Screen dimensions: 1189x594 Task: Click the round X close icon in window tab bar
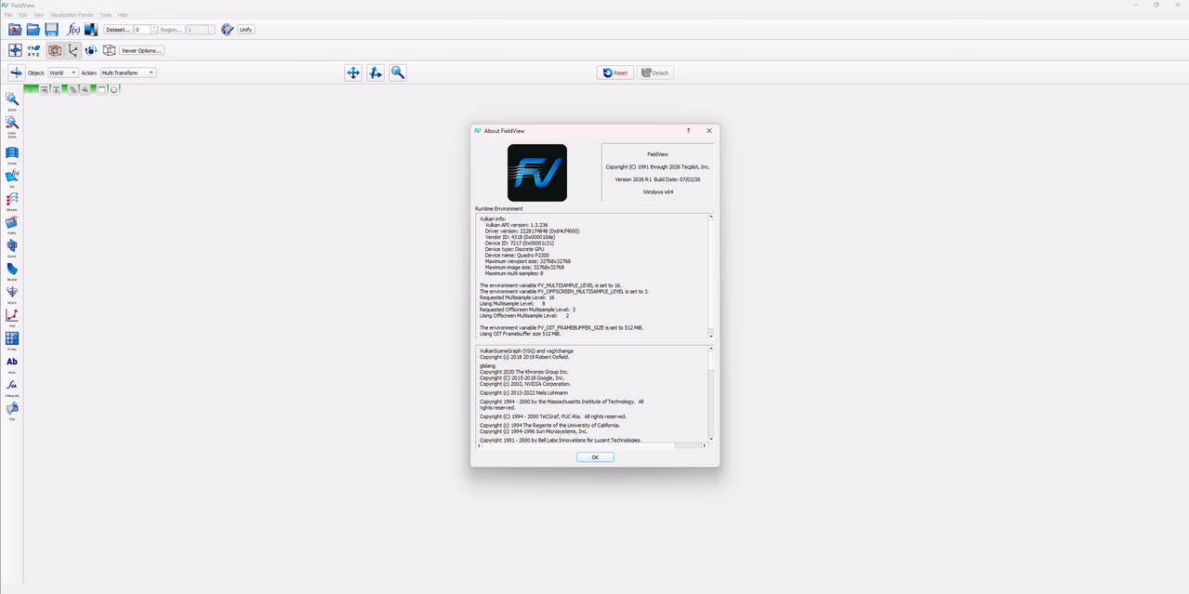(x=114, y=89)
